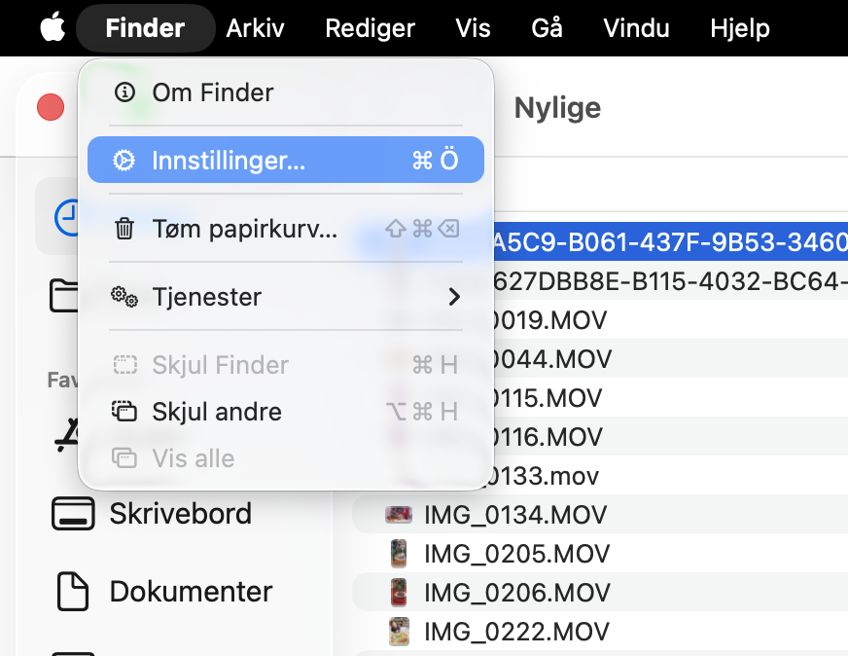This screenshot has width=848, height=656.
Task: Open the Rediger menu
Action: coord(370,28)
